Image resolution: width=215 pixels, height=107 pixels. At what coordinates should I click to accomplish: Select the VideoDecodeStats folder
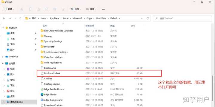(53, 57)
